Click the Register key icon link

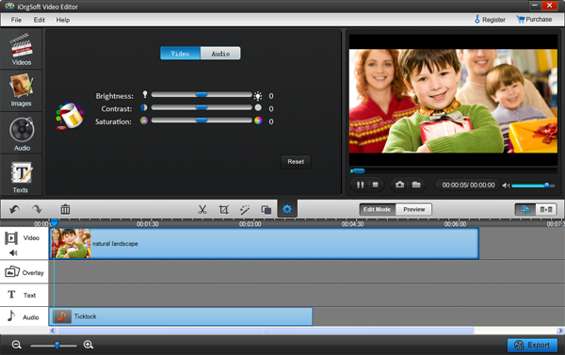tap(490, 20)
